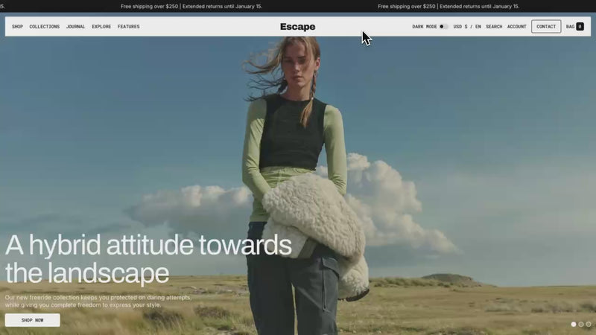Select the first carousel slide dot
The height and width of the screenshot is (335, 596).
coord(574,325)
